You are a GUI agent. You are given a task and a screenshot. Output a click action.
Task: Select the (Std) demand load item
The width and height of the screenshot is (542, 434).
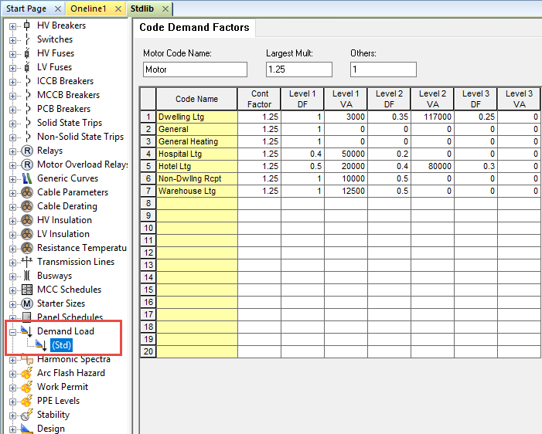(61, 345)
